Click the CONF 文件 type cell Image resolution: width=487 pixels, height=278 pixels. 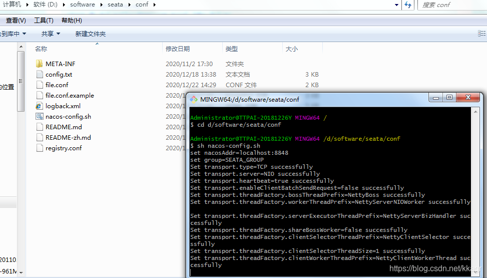pos(241,85)
